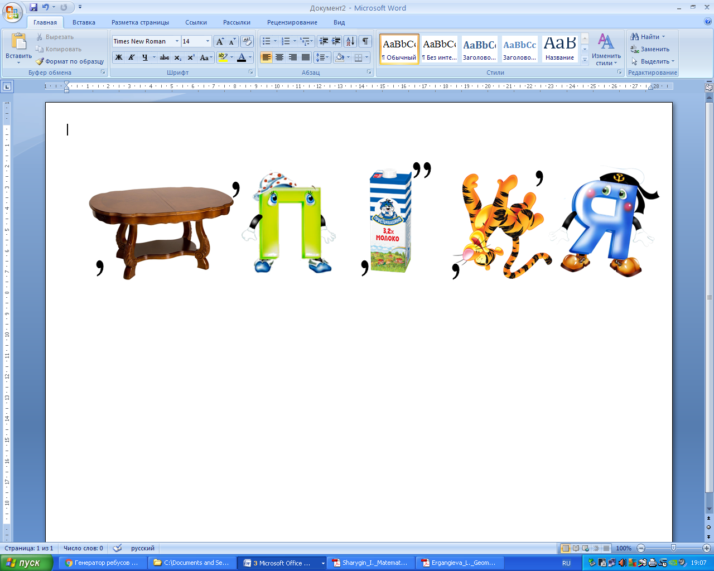Viewport: 714px width, 571px height.
Task: Toggle align-left paragraph button
Action: pyautogui.click(x=267, y=57)
